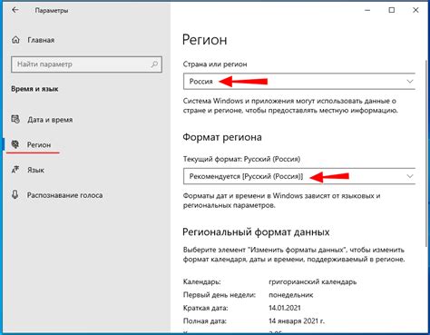Open the Главная home icon

click(15, 40)
